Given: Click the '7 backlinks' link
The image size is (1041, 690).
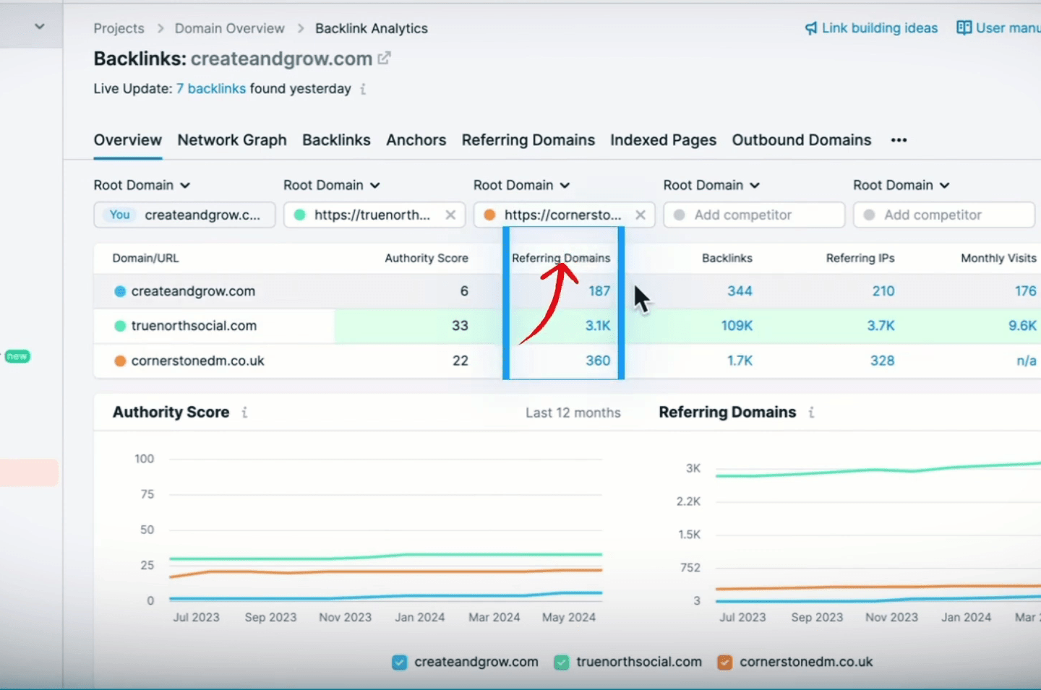Looking at the screenshot, I should 211,89.
